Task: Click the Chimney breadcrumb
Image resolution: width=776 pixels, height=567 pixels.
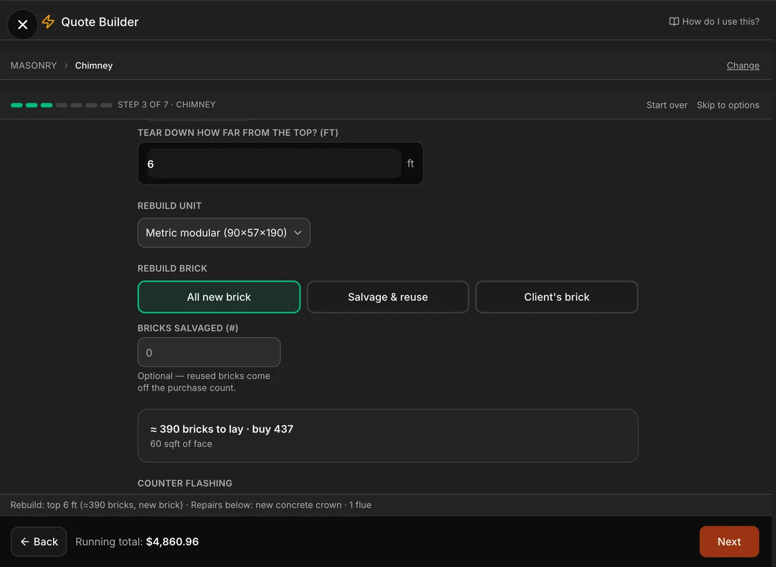Action: tap(94, 65)
